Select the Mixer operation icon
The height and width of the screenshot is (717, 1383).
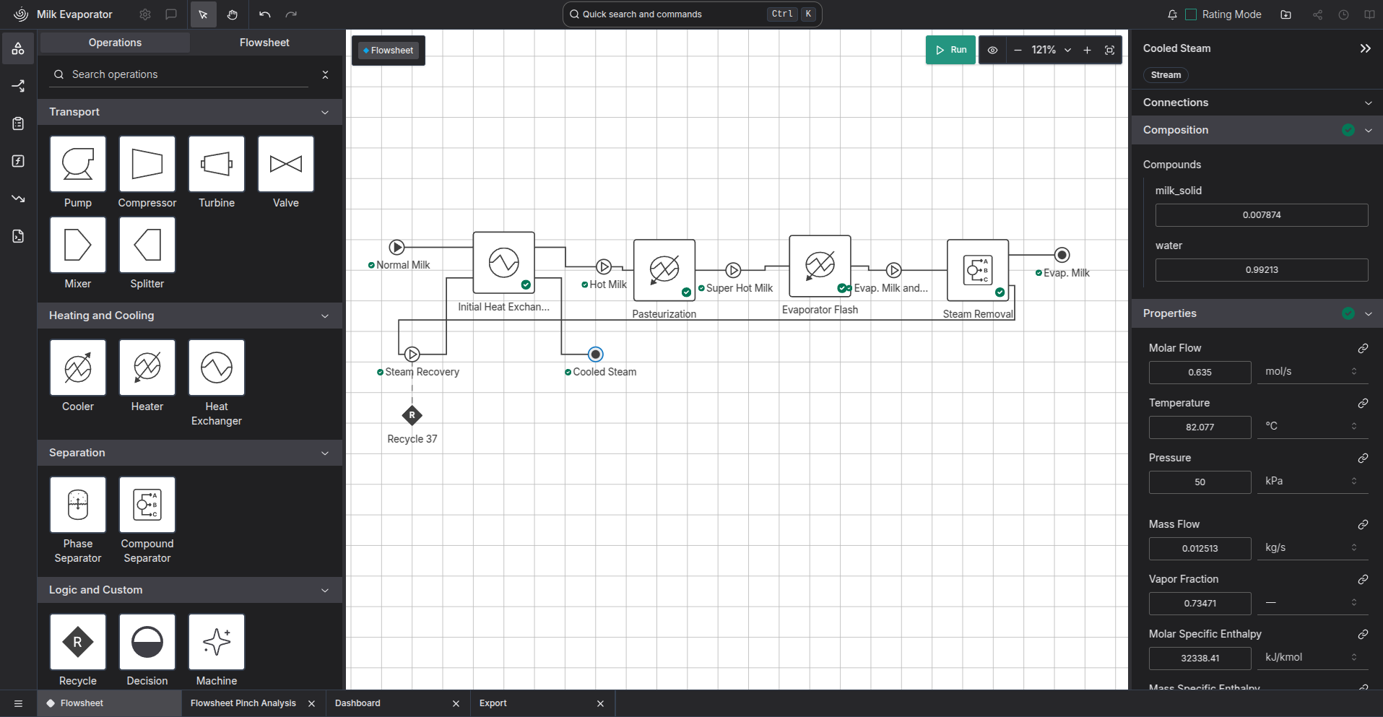pos(78,245)
